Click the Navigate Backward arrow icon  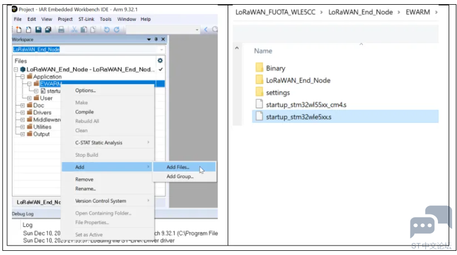tap(206, 29)
